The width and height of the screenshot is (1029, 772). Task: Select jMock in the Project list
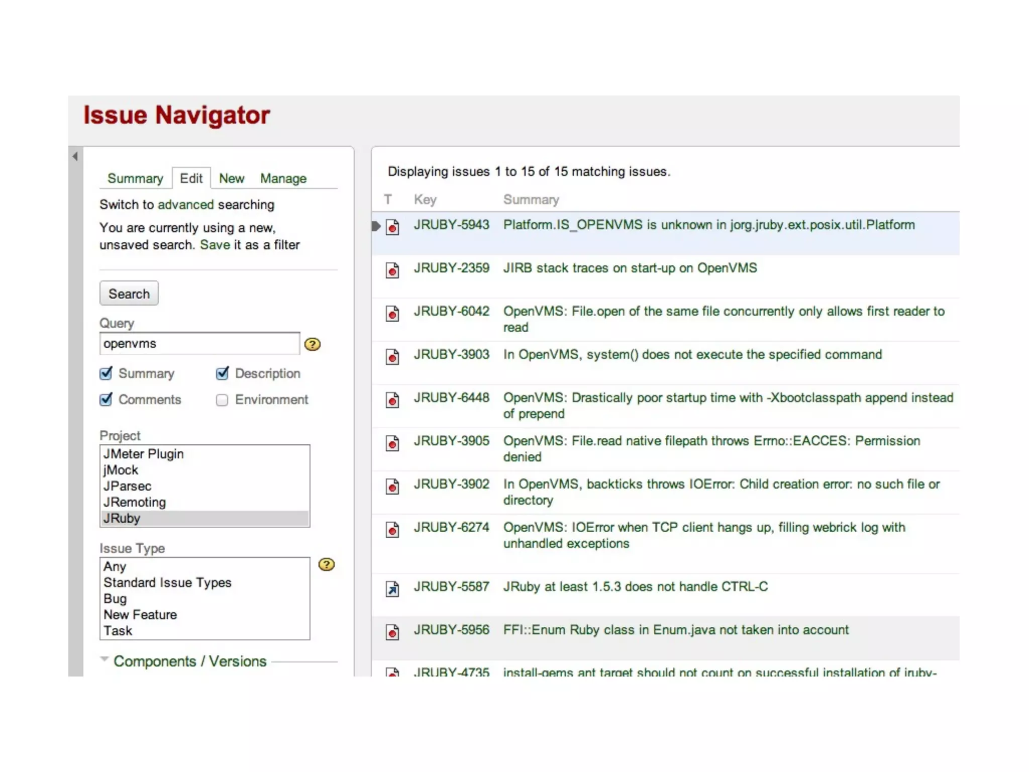pos(121,470)
